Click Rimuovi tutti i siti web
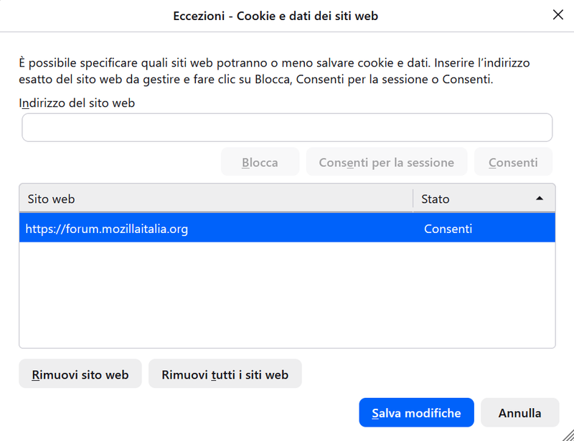 click(x=225, y=374)
